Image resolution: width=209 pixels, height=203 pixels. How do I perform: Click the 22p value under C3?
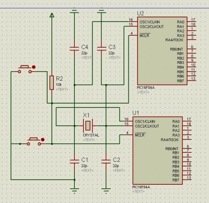click(112, 53)
